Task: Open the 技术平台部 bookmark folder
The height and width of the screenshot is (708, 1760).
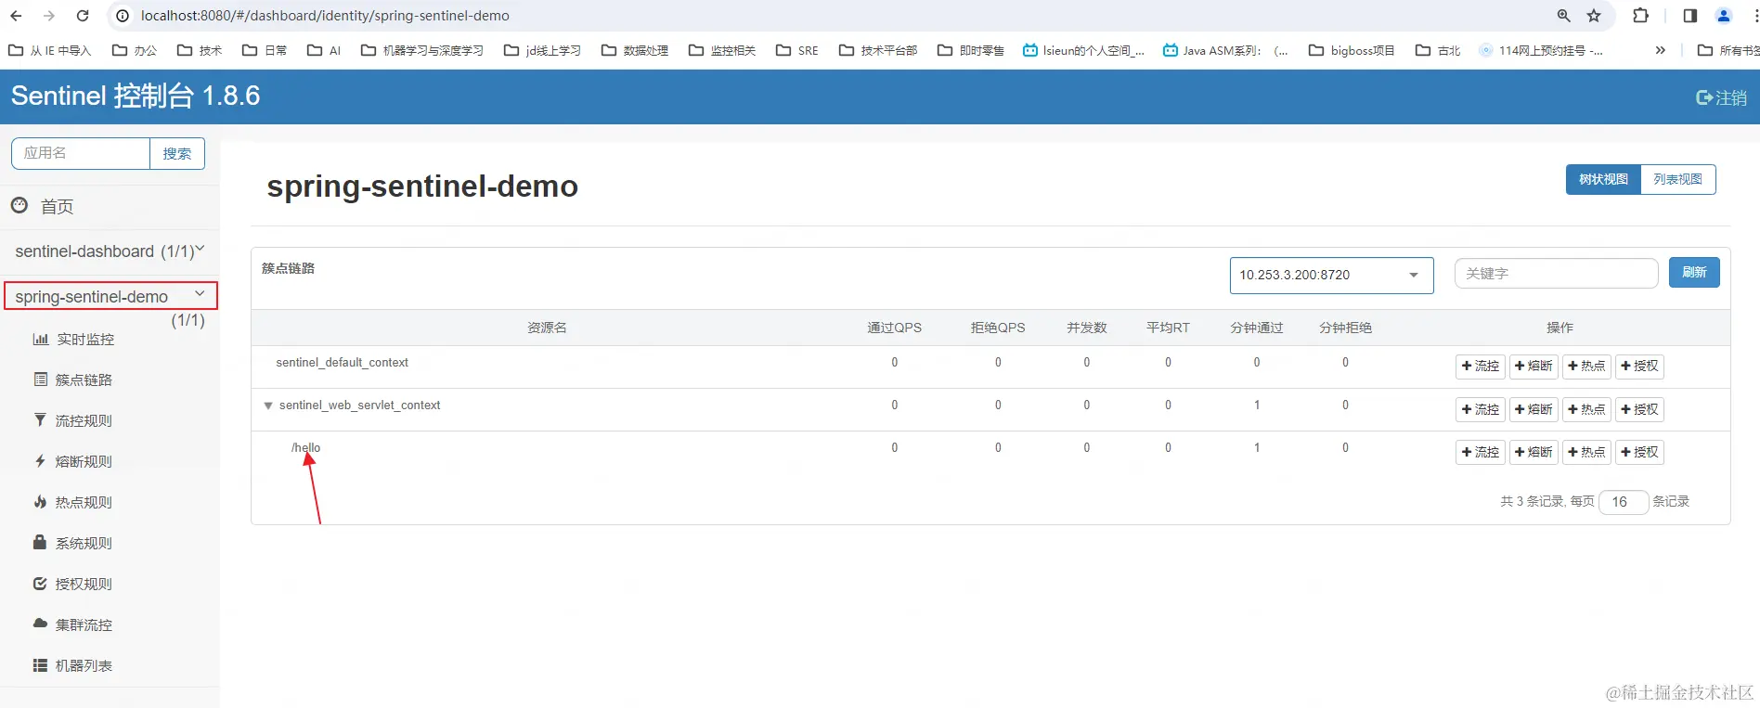Action: (878, 50)
